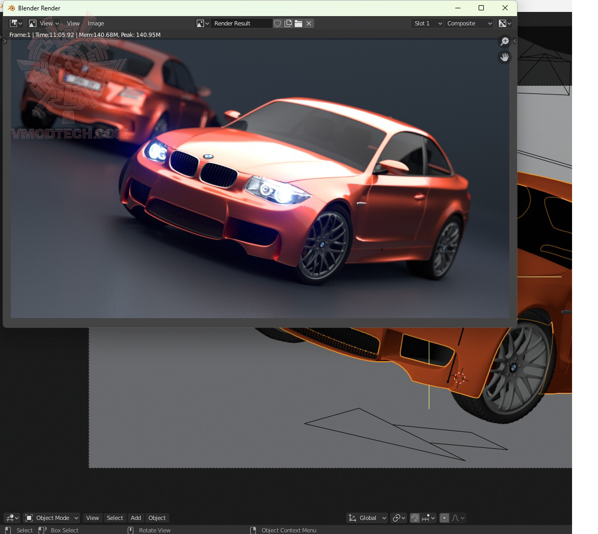Open the Object Mode dropdown
Viewport: 598px width, 534px height.
[x=51, y=517]
